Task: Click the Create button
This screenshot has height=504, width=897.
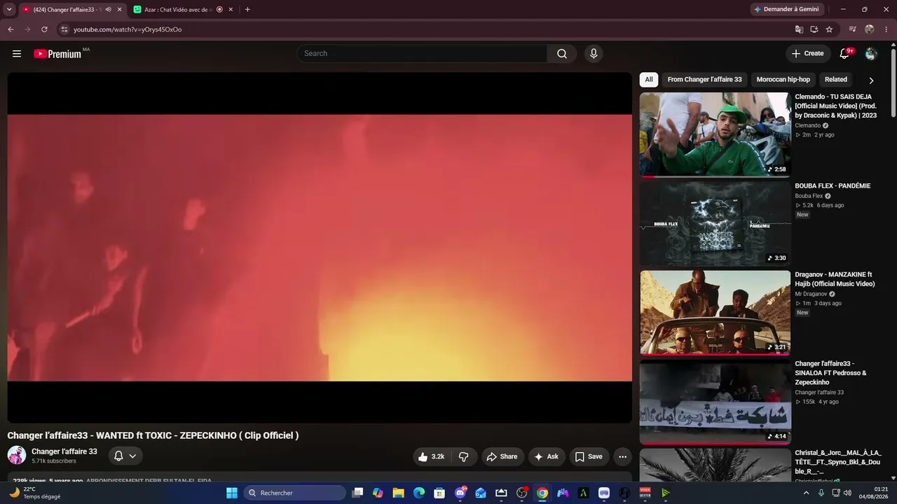Action: point(807,54)
